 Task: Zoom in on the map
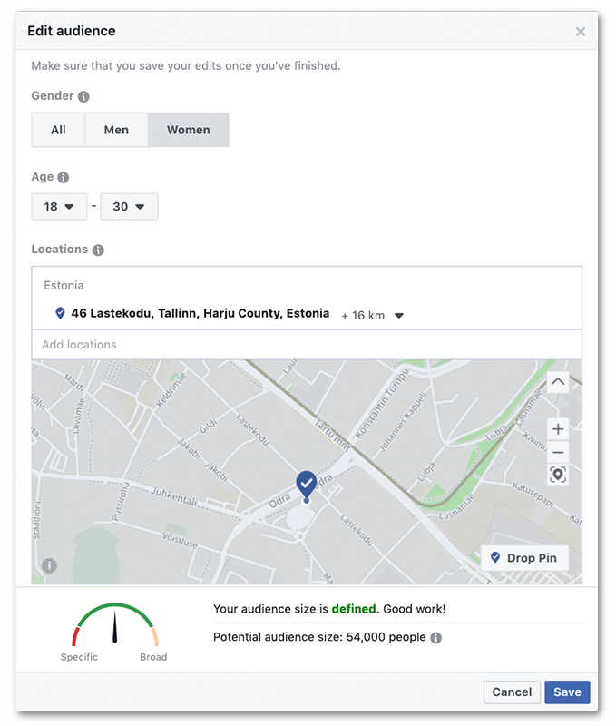[558, 429]
